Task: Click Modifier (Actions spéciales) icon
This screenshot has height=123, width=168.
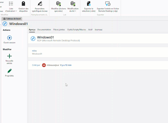Action: [59, 4]
